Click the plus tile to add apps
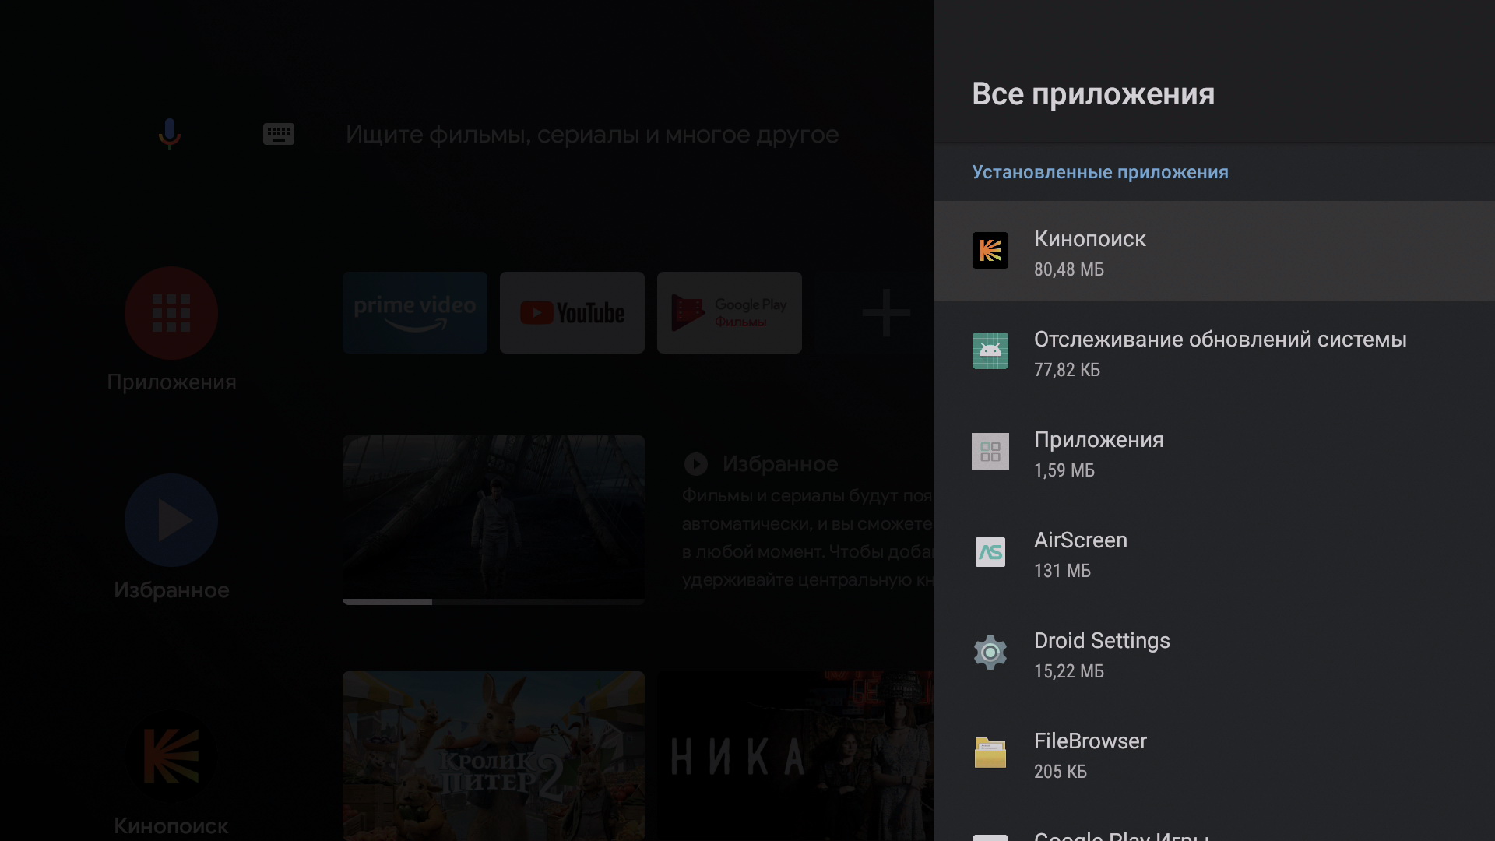 (x=885, y=313)
